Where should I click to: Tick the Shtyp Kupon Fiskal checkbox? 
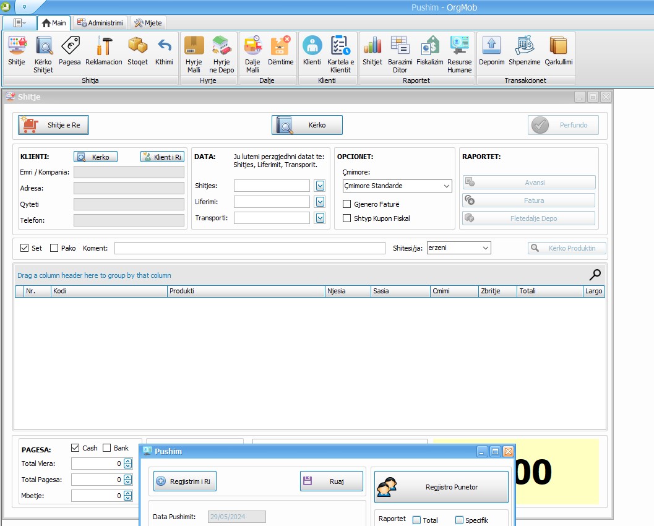[347, 218]
